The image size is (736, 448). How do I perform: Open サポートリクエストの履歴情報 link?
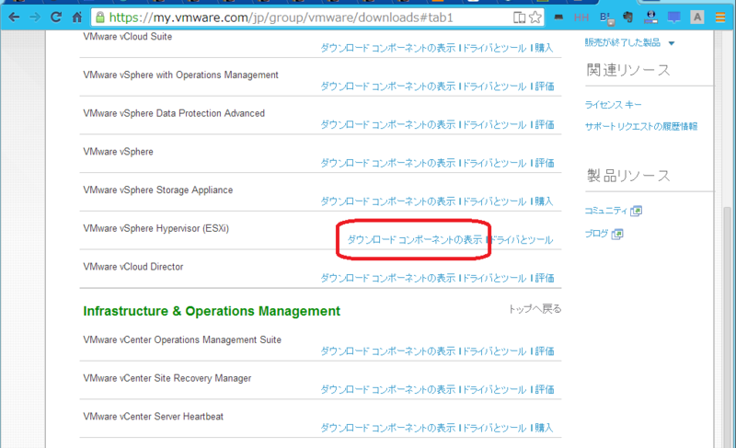pos(641,126)
